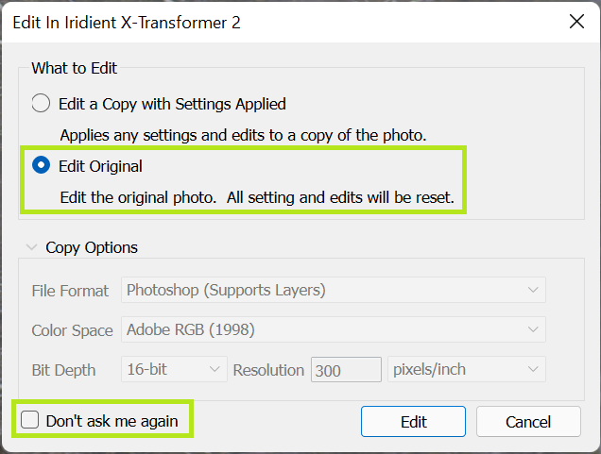
Task: Select the Edit a Copy with Settings Applied option
Action: pyautogui.click(x=42, y=104)
